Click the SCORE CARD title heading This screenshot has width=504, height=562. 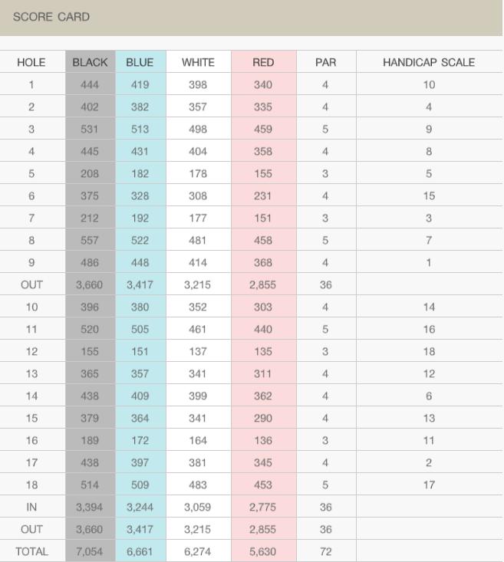pos(51,17)
